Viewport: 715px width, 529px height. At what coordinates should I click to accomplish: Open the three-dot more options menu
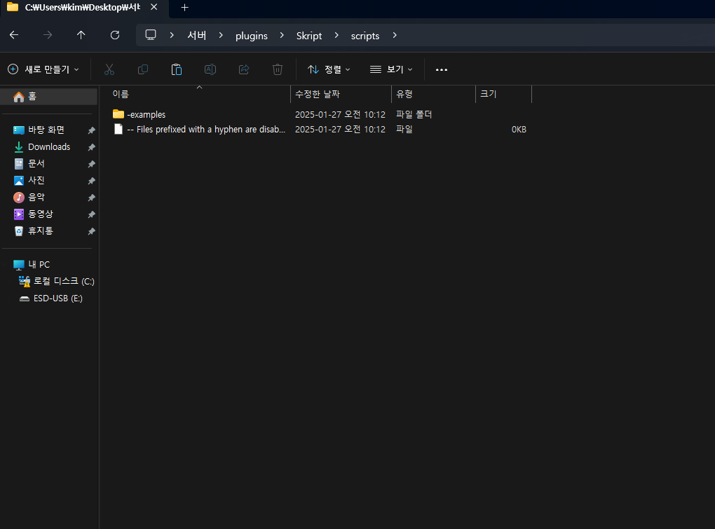[441, 69]
